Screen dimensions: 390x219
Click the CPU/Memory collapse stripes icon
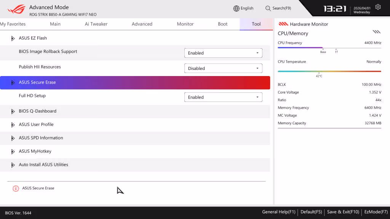(x=377, y=32)
